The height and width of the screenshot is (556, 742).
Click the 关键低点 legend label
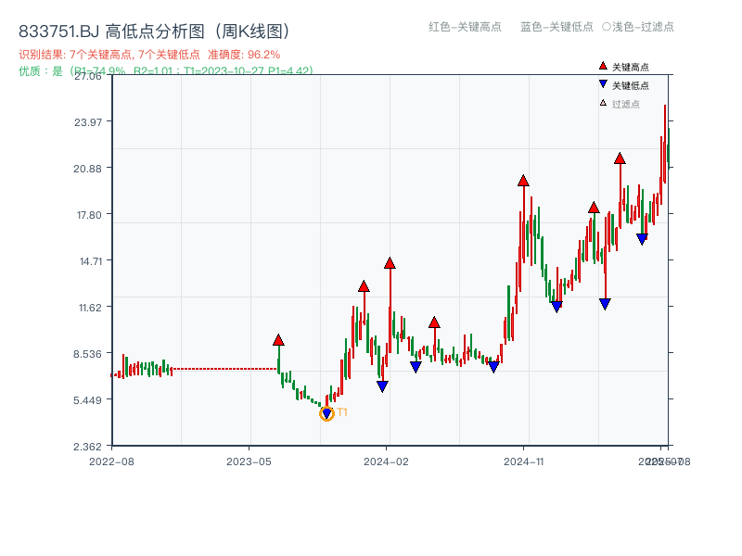[x=631, y=85]
